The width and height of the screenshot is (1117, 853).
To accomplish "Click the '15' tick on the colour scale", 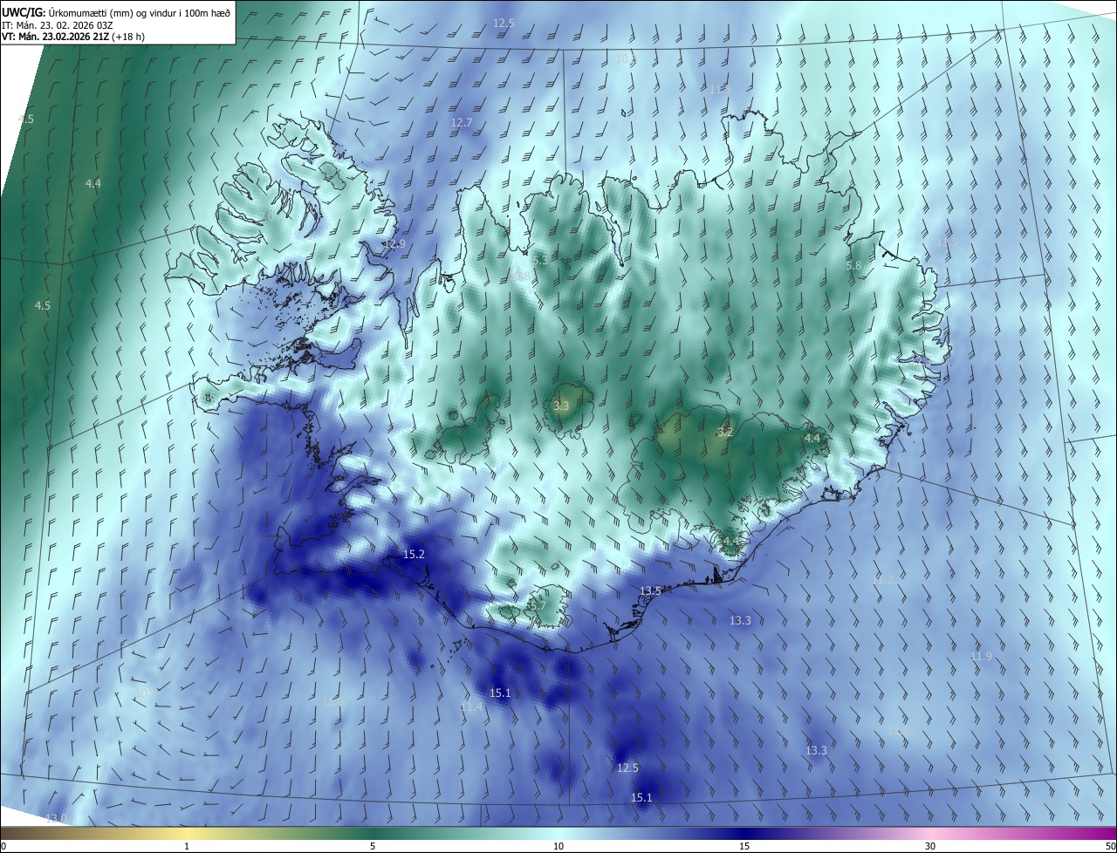I will coord(744,846).
